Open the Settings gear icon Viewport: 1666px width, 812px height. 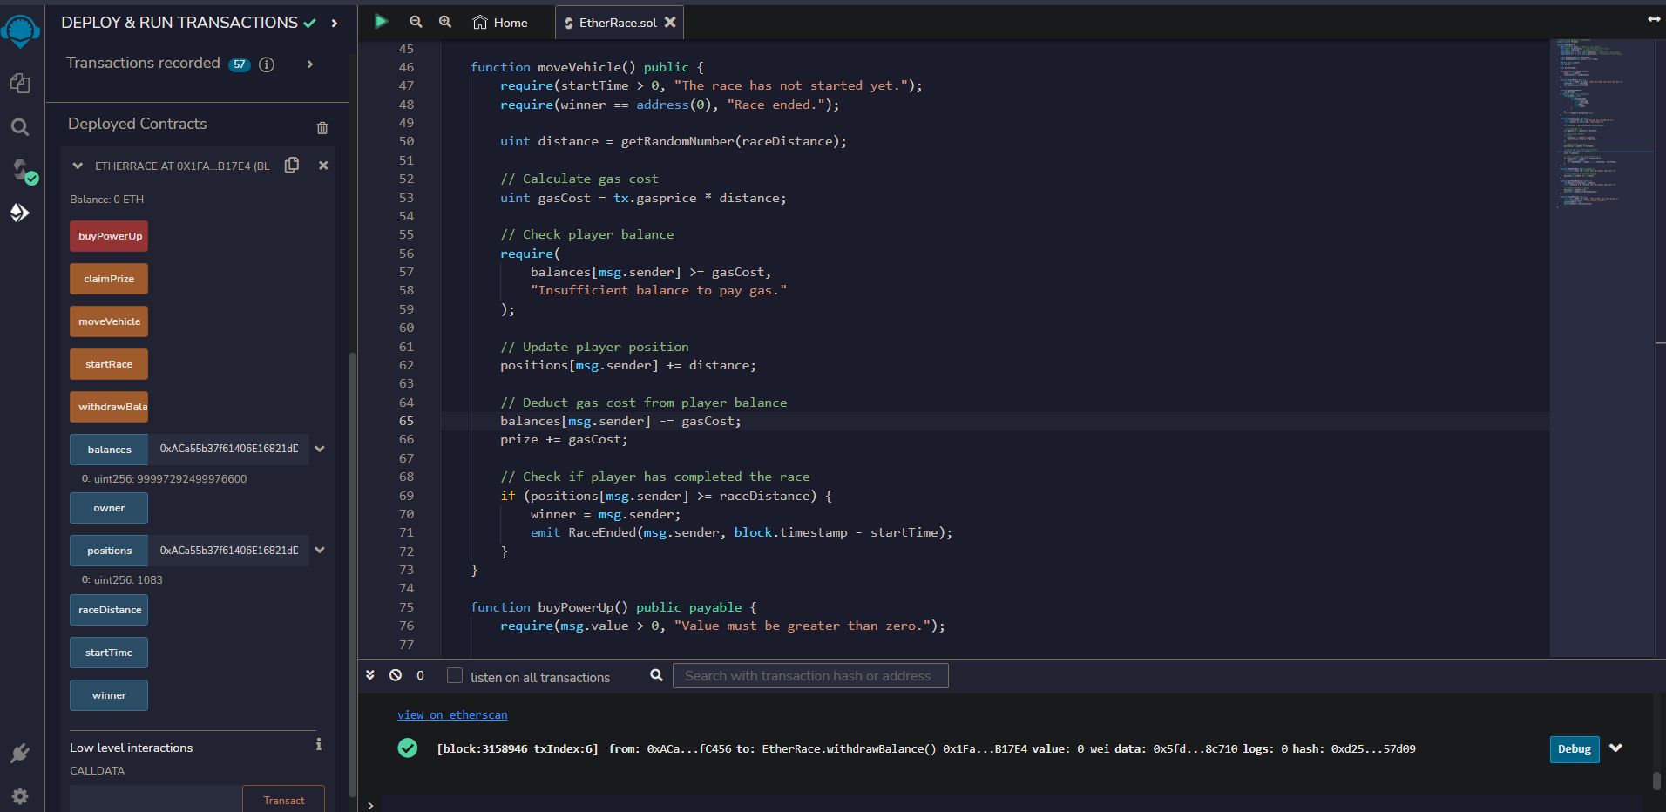20,796
